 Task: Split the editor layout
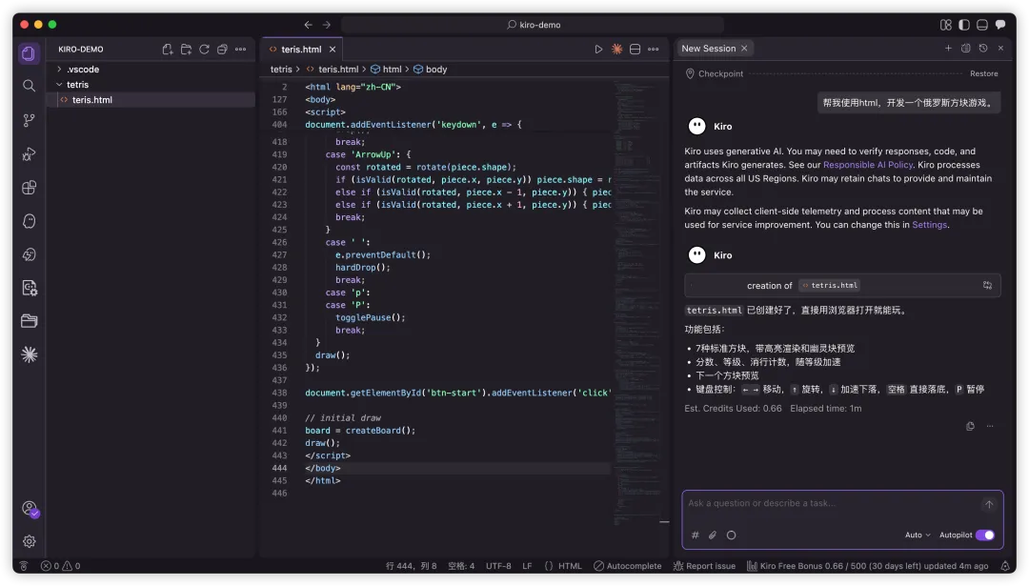pyautogui.click(x=635, y=50)
